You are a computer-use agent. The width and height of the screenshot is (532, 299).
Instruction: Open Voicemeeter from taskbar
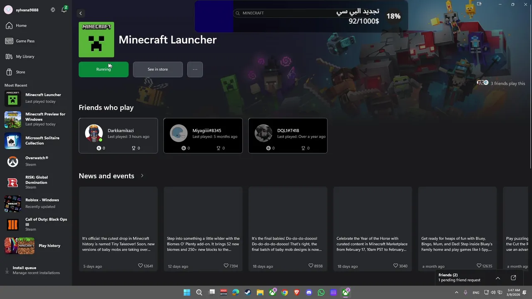pyautogui.click(x=224, y=292)
